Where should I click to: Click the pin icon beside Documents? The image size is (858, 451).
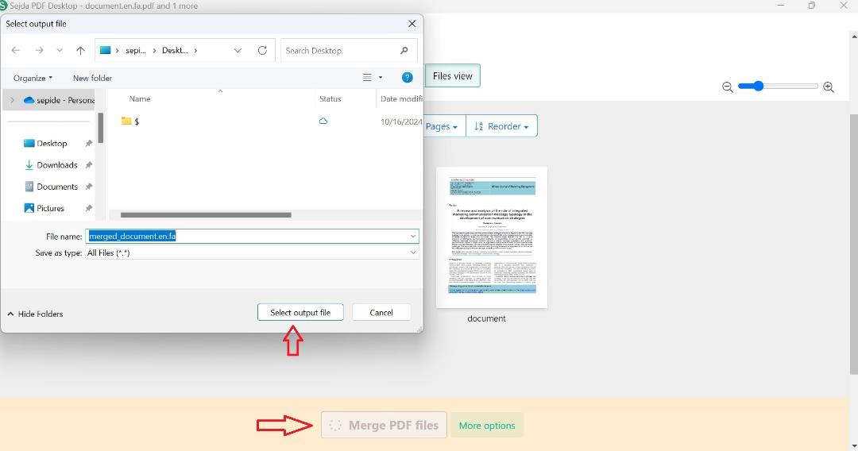pyautogui.click(x=89, y=187)
